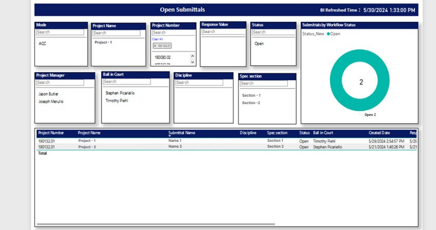Screen dimensions: 436x230
Task: Select ACC in the Mode slicer
Action: pyautogui.click(x=42, y=43)
